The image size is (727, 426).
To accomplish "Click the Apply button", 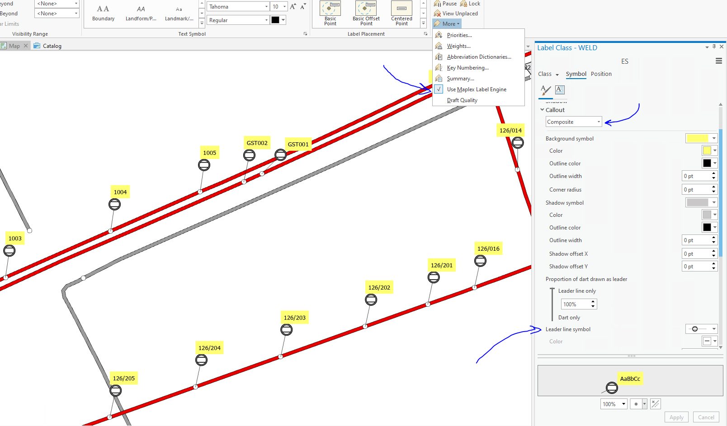I will [x=676, y=417].
